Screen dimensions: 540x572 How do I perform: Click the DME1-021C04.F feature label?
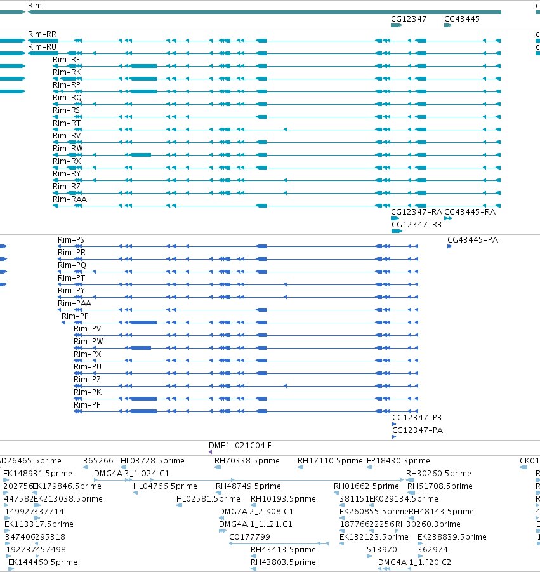[x=240, y=446]
